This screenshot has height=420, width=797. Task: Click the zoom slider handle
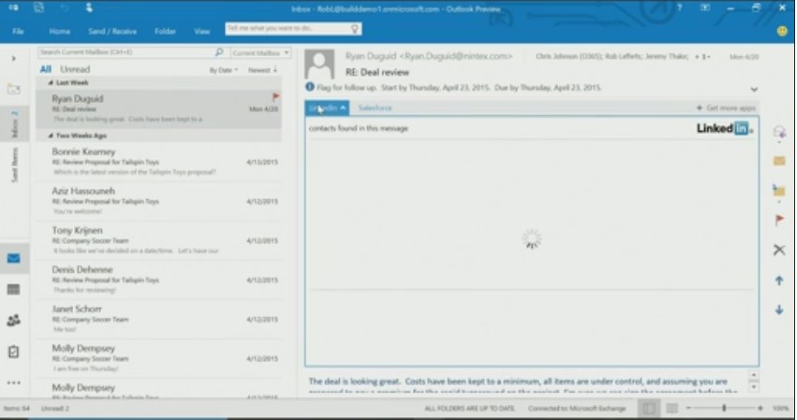tap(724, 408)
